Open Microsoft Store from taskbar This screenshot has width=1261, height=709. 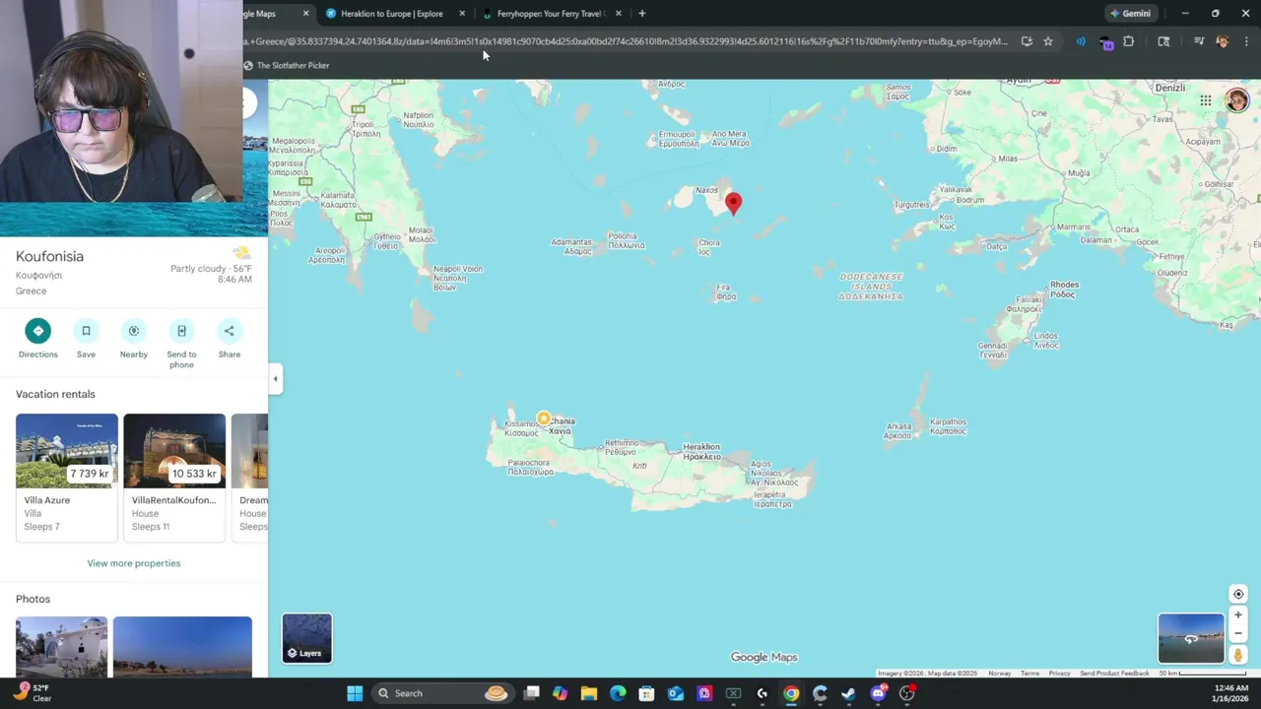click(647, 693)
